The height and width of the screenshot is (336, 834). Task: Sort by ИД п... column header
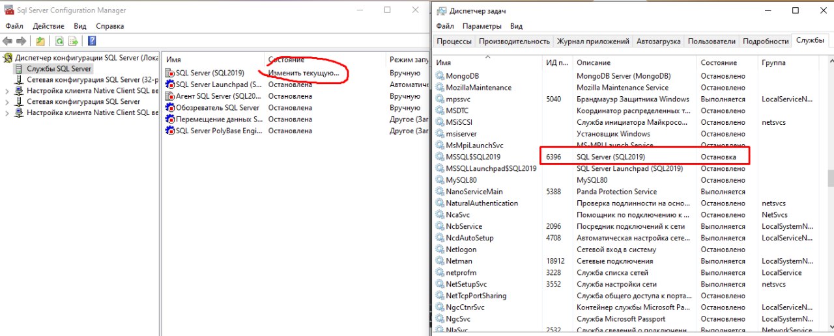point(557,62)
